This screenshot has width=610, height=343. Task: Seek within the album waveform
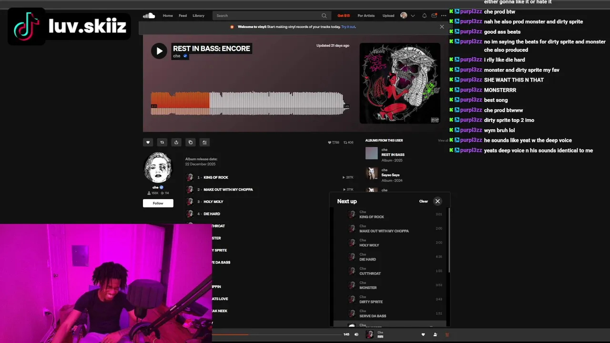[250, 103]
